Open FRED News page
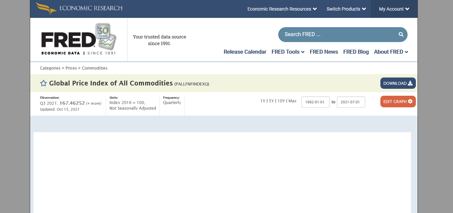Viewport: 453px width, 213px height. coord(324,52)
